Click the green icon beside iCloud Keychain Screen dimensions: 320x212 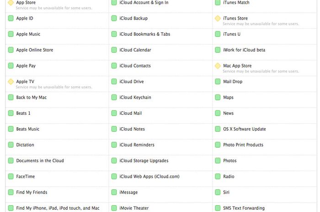click(114, 98)
